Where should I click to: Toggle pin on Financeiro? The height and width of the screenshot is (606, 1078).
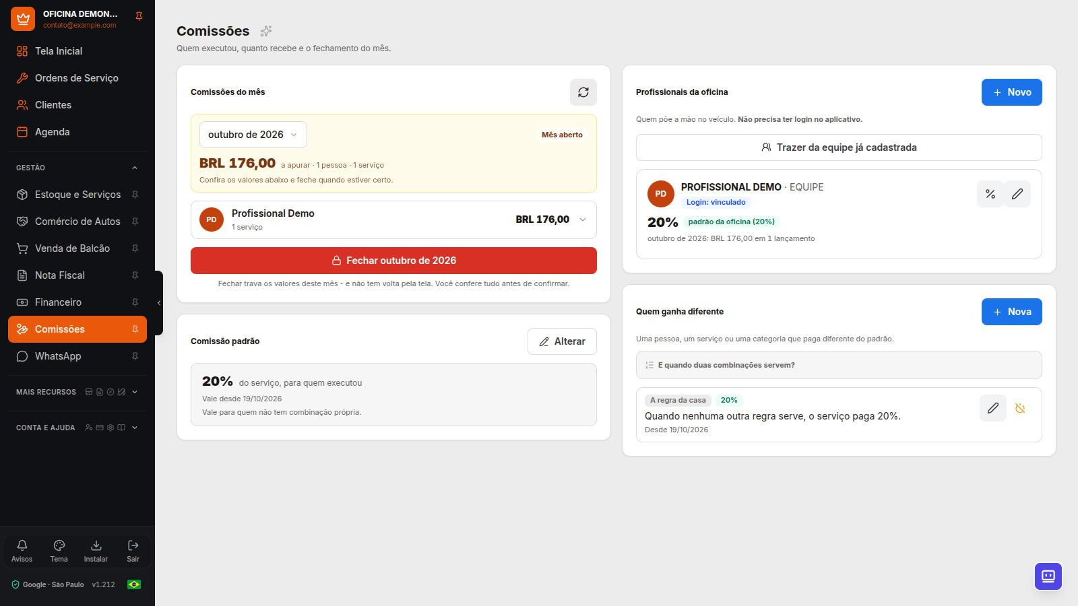135,302
